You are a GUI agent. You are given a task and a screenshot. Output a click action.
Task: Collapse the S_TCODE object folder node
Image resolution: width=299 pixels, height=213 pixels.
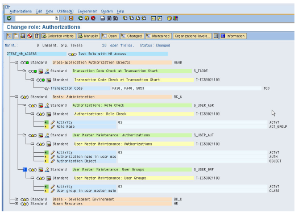pyautogui.click(x=24, y=71)
